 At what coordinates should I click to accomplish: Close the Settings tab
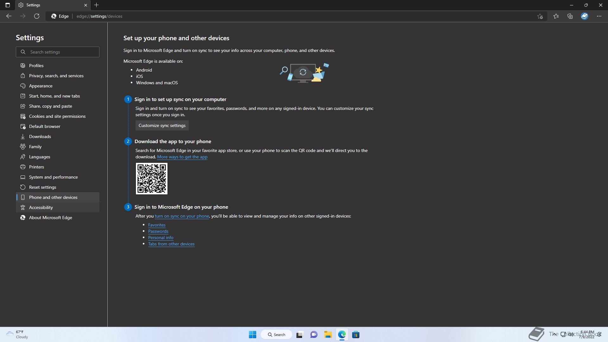pyautogui.click(x=85, y=5)
